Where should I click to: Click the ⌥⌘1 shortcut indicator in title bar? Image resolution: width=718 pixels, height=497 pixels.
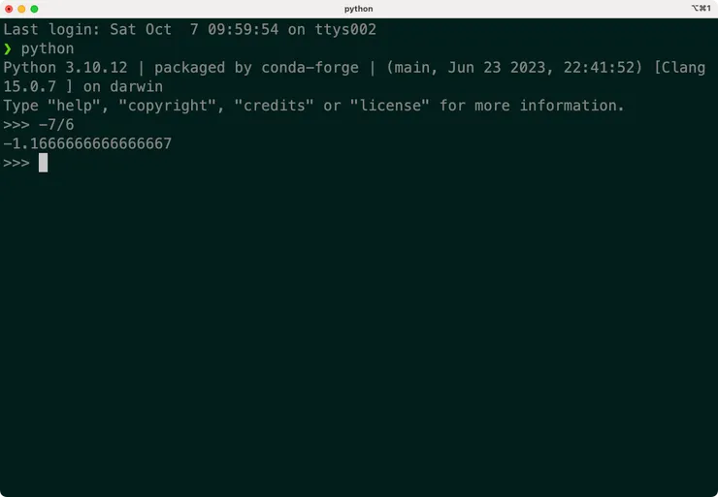click(701, 9)
